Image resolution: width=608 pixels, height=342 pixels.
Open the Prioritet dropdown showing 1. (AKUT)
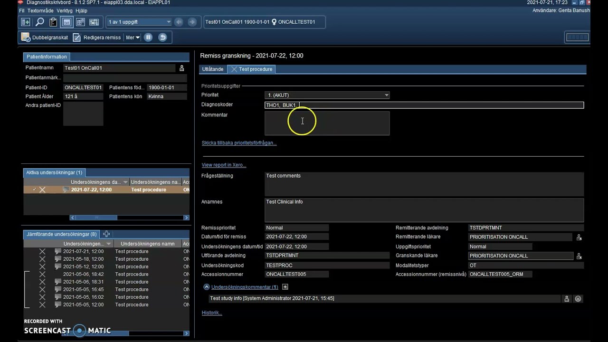327,95
